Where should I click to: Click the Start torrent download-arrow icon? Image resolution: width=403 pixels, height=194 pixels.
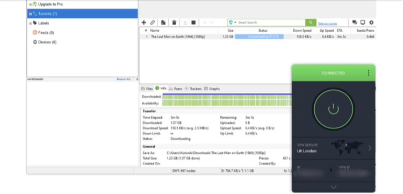(x=185, y=23)
